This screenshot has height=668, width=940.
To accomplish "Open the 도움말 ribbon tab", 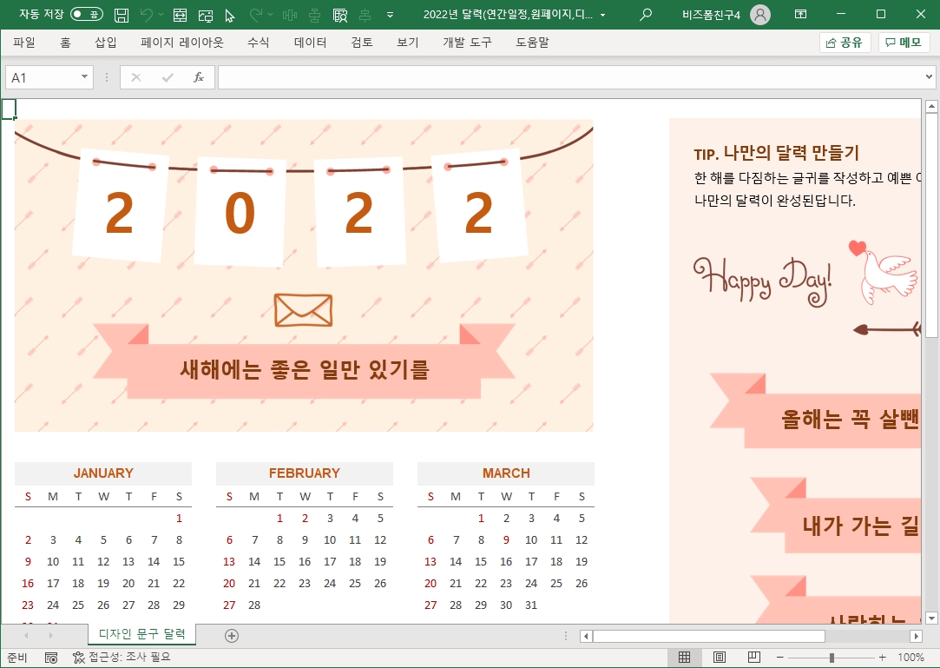I will [x=532, y=42].
